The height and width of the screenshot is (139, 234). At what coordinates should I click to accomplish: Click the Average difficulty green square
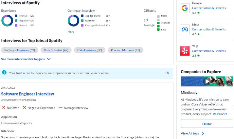pos(158,23)
